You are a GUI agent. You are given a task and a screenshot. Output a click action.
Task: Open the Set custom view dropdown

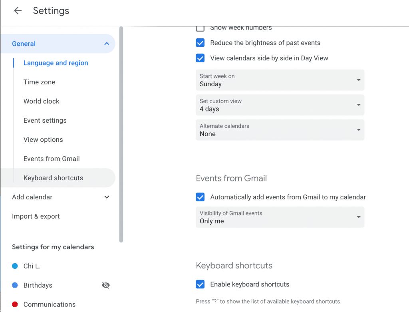(280, 105)
